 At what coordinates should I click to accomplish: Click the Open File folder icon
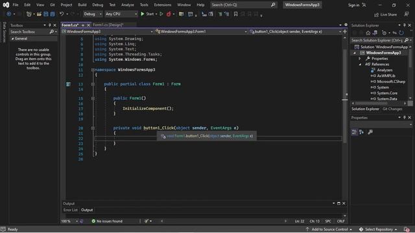(39, 14)
